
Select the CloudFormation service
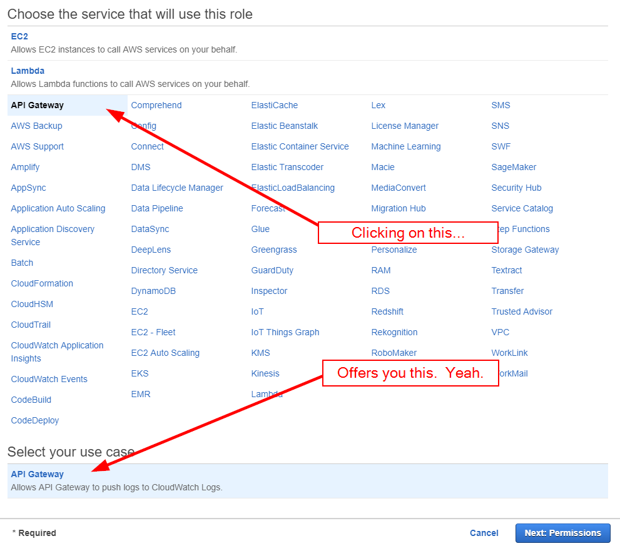point(42,283)
